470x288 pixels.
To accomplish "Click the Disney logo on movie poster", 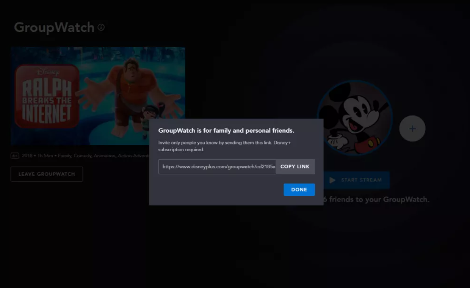I will click(48, 72).
